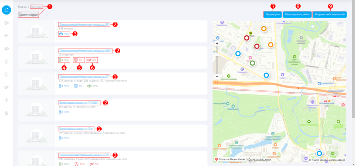This screenshot has height=166, width=355.
Task: Open the Home icon in the sidebar
Action: click(7, 10)
